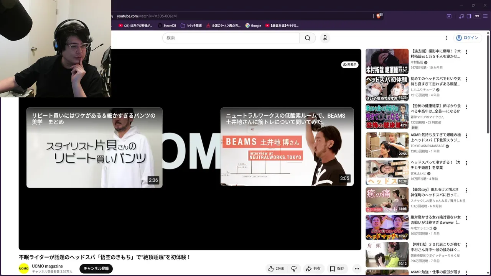The image size is (491, 276).
Task: Save video with 保存 button
Action: (337, 269)
